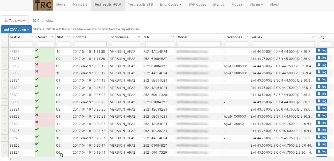This screenshot has width=334, height=161.
Task: Open Result column menu arrow
Action: (52, 37)
